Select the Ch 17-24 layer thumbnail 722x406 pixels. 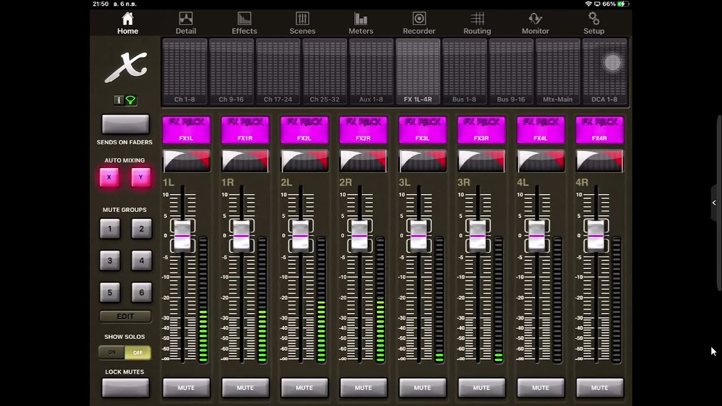[278, 72]
